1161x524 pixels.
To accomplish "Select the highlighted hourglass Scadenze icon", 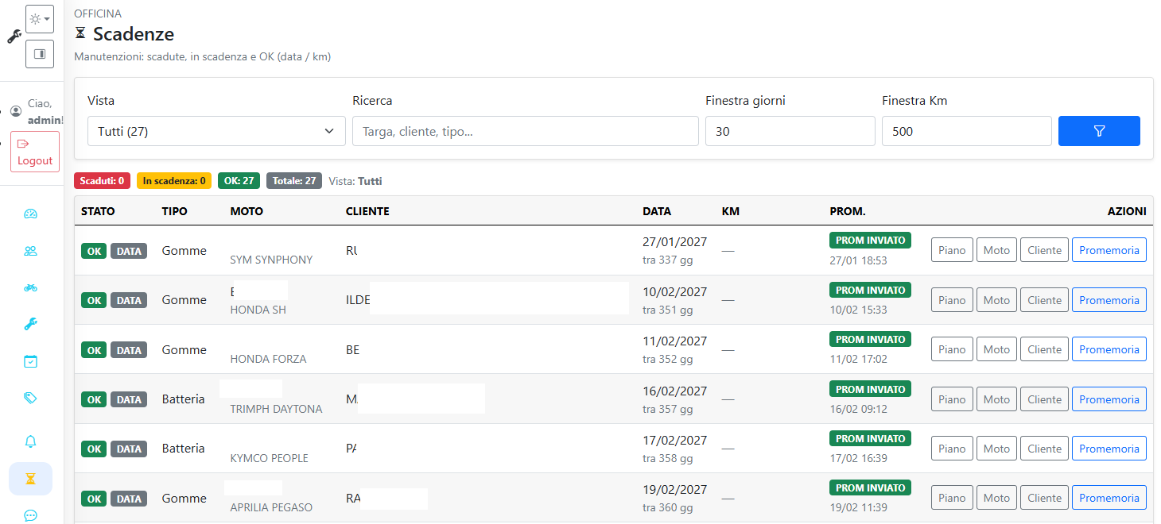I will click(30, 479).
